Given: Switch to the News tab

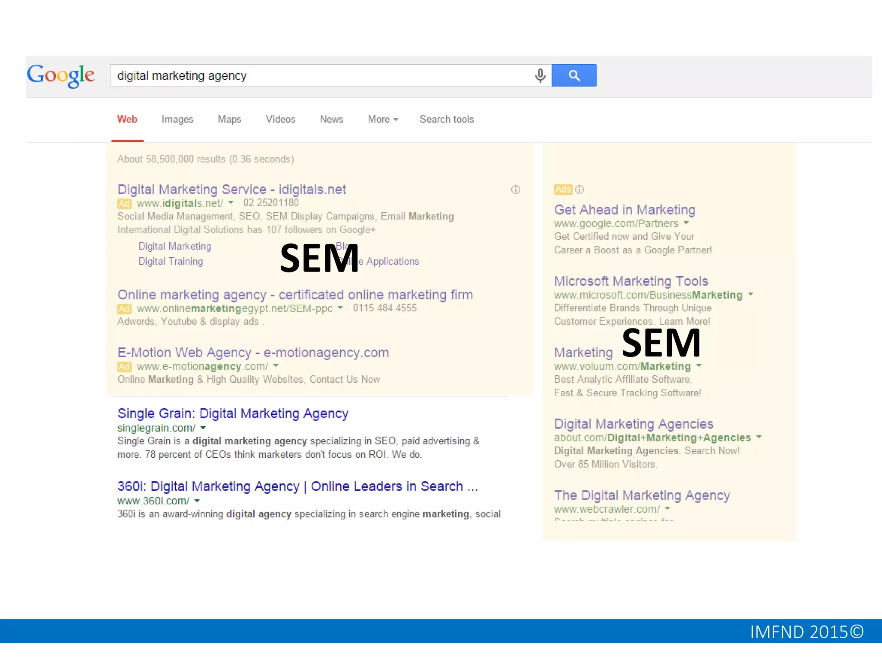Looking at the screenshot, I should click(x=331, y=119).
